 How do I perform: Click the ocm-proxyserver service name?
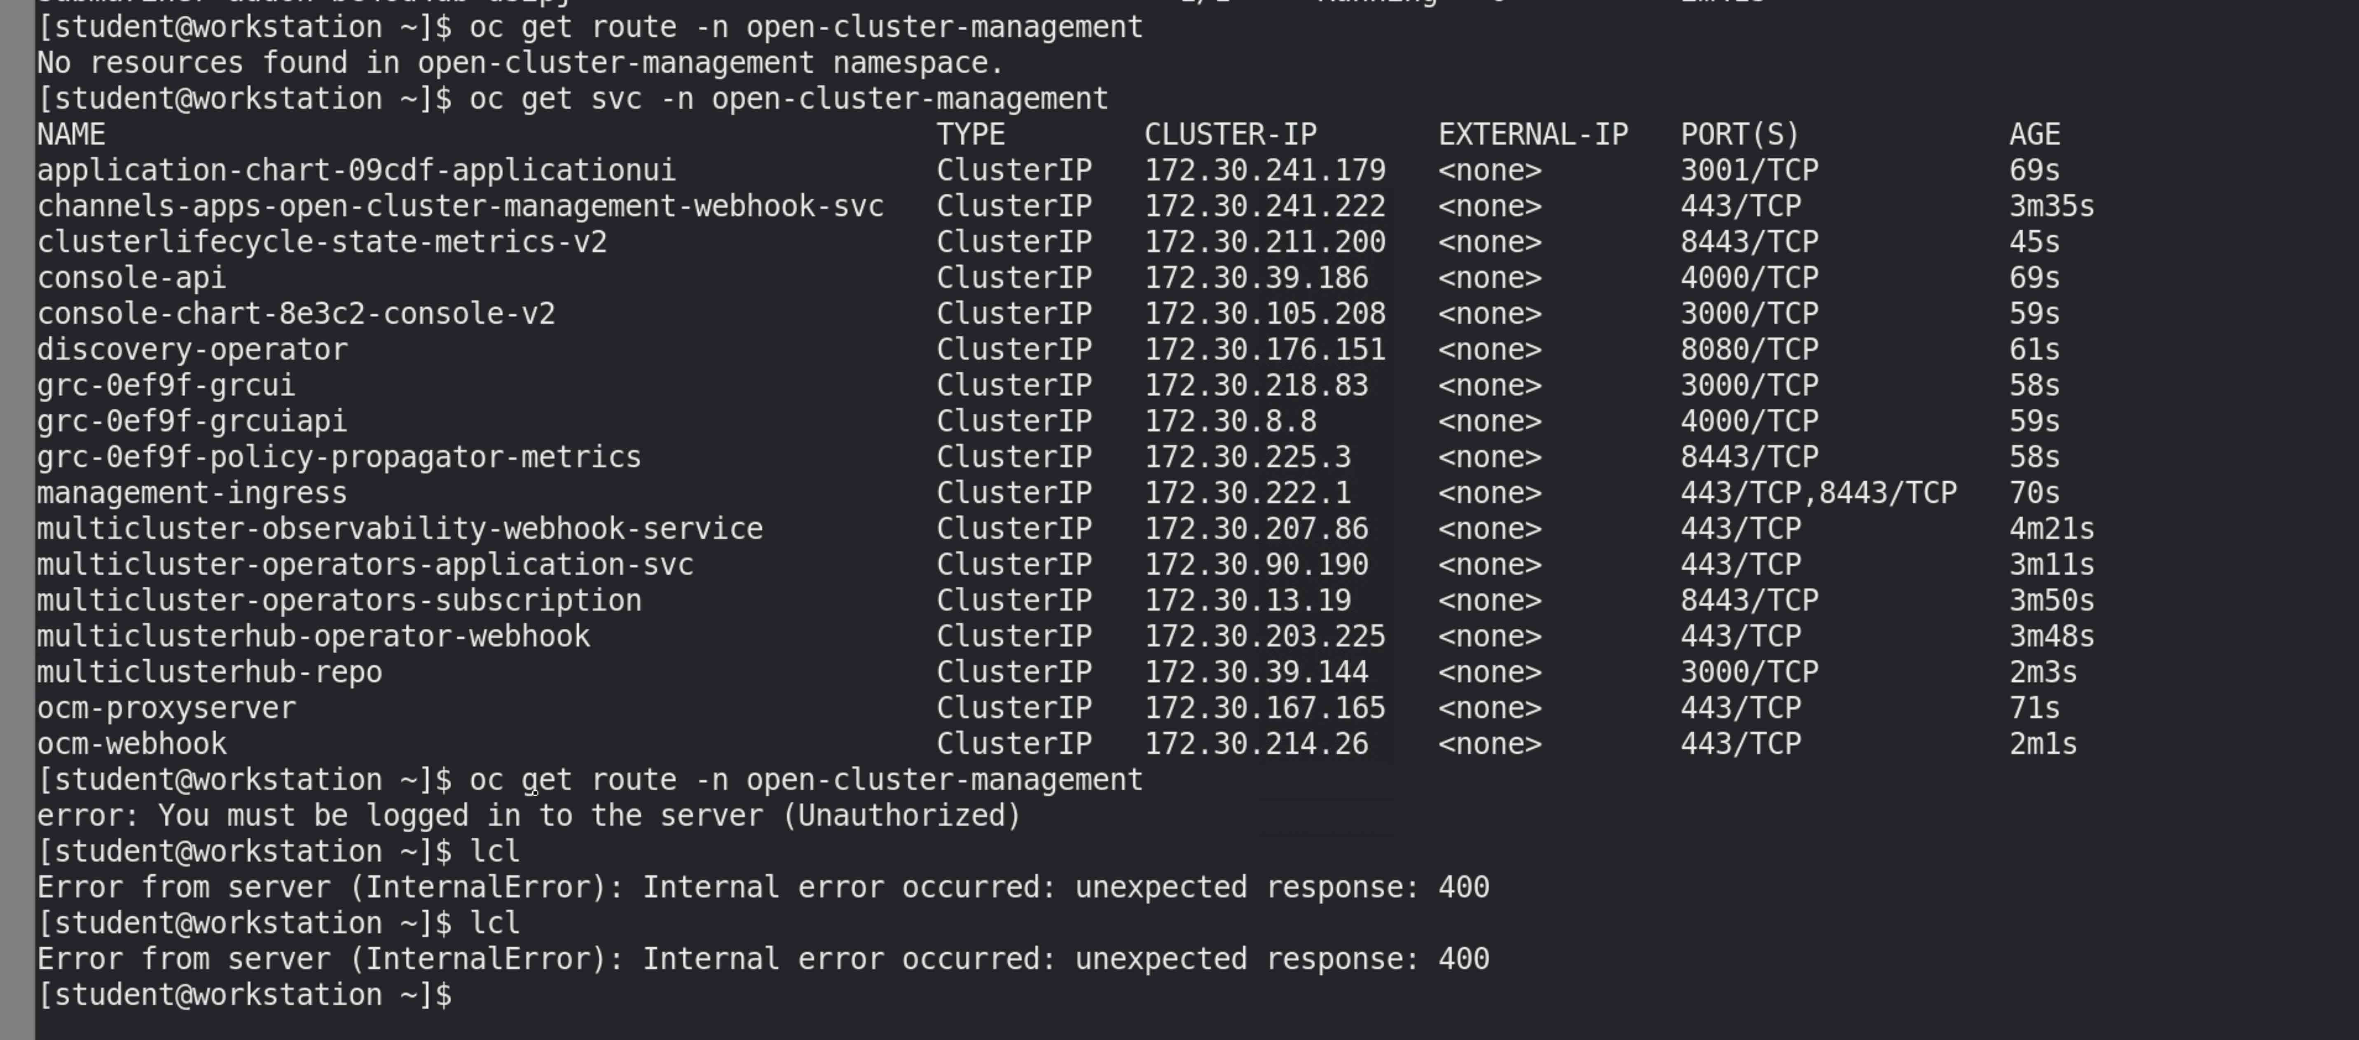pyautogui.click(x=167, y=708)
